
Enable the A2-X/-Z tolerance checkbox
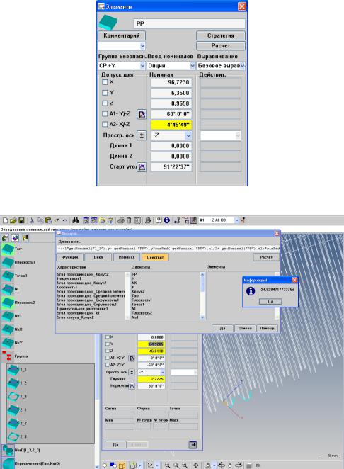(105, 124)
